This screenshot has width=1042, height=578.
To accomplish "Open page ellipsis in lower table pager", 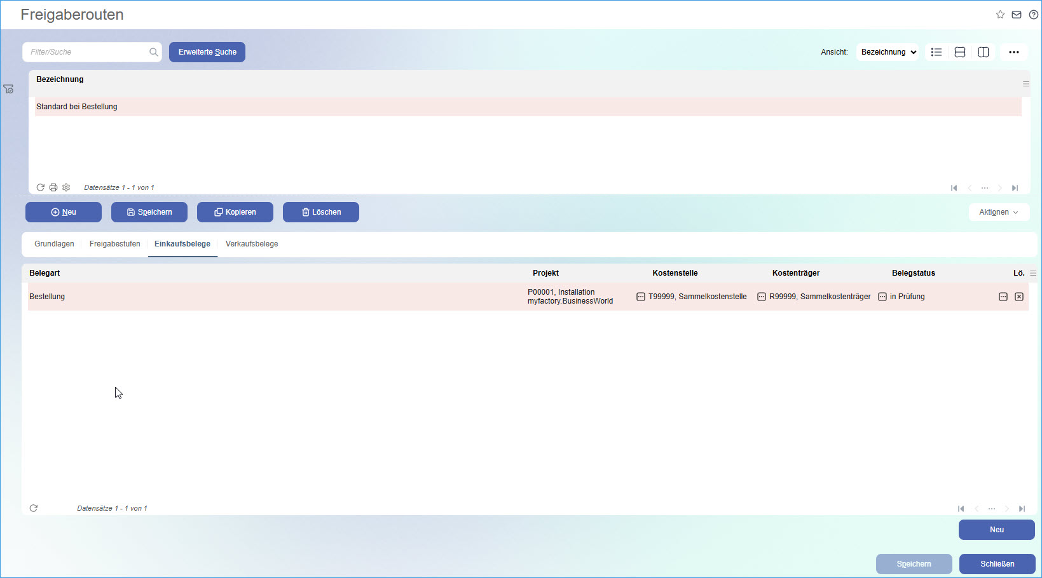I will [992, 509].
